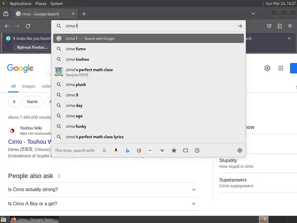Image resolution: width=297 pixels, height=223 pixels.
Task: Select the All results tab
Action: point(13,86)
